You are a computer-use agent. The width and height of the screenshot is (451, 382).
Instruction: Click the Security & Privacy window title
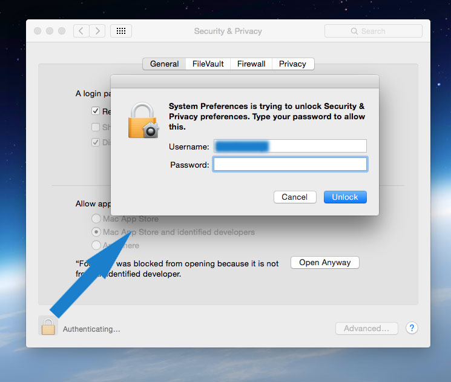(228, 31)
